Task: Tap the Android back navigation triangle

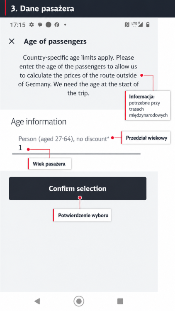Action: point(37,301)
